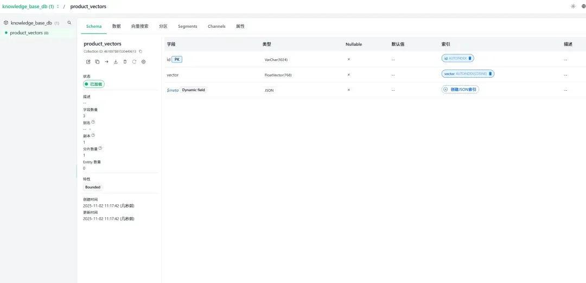Click the 创建JSON索引 button

click(x=460, y=90)
